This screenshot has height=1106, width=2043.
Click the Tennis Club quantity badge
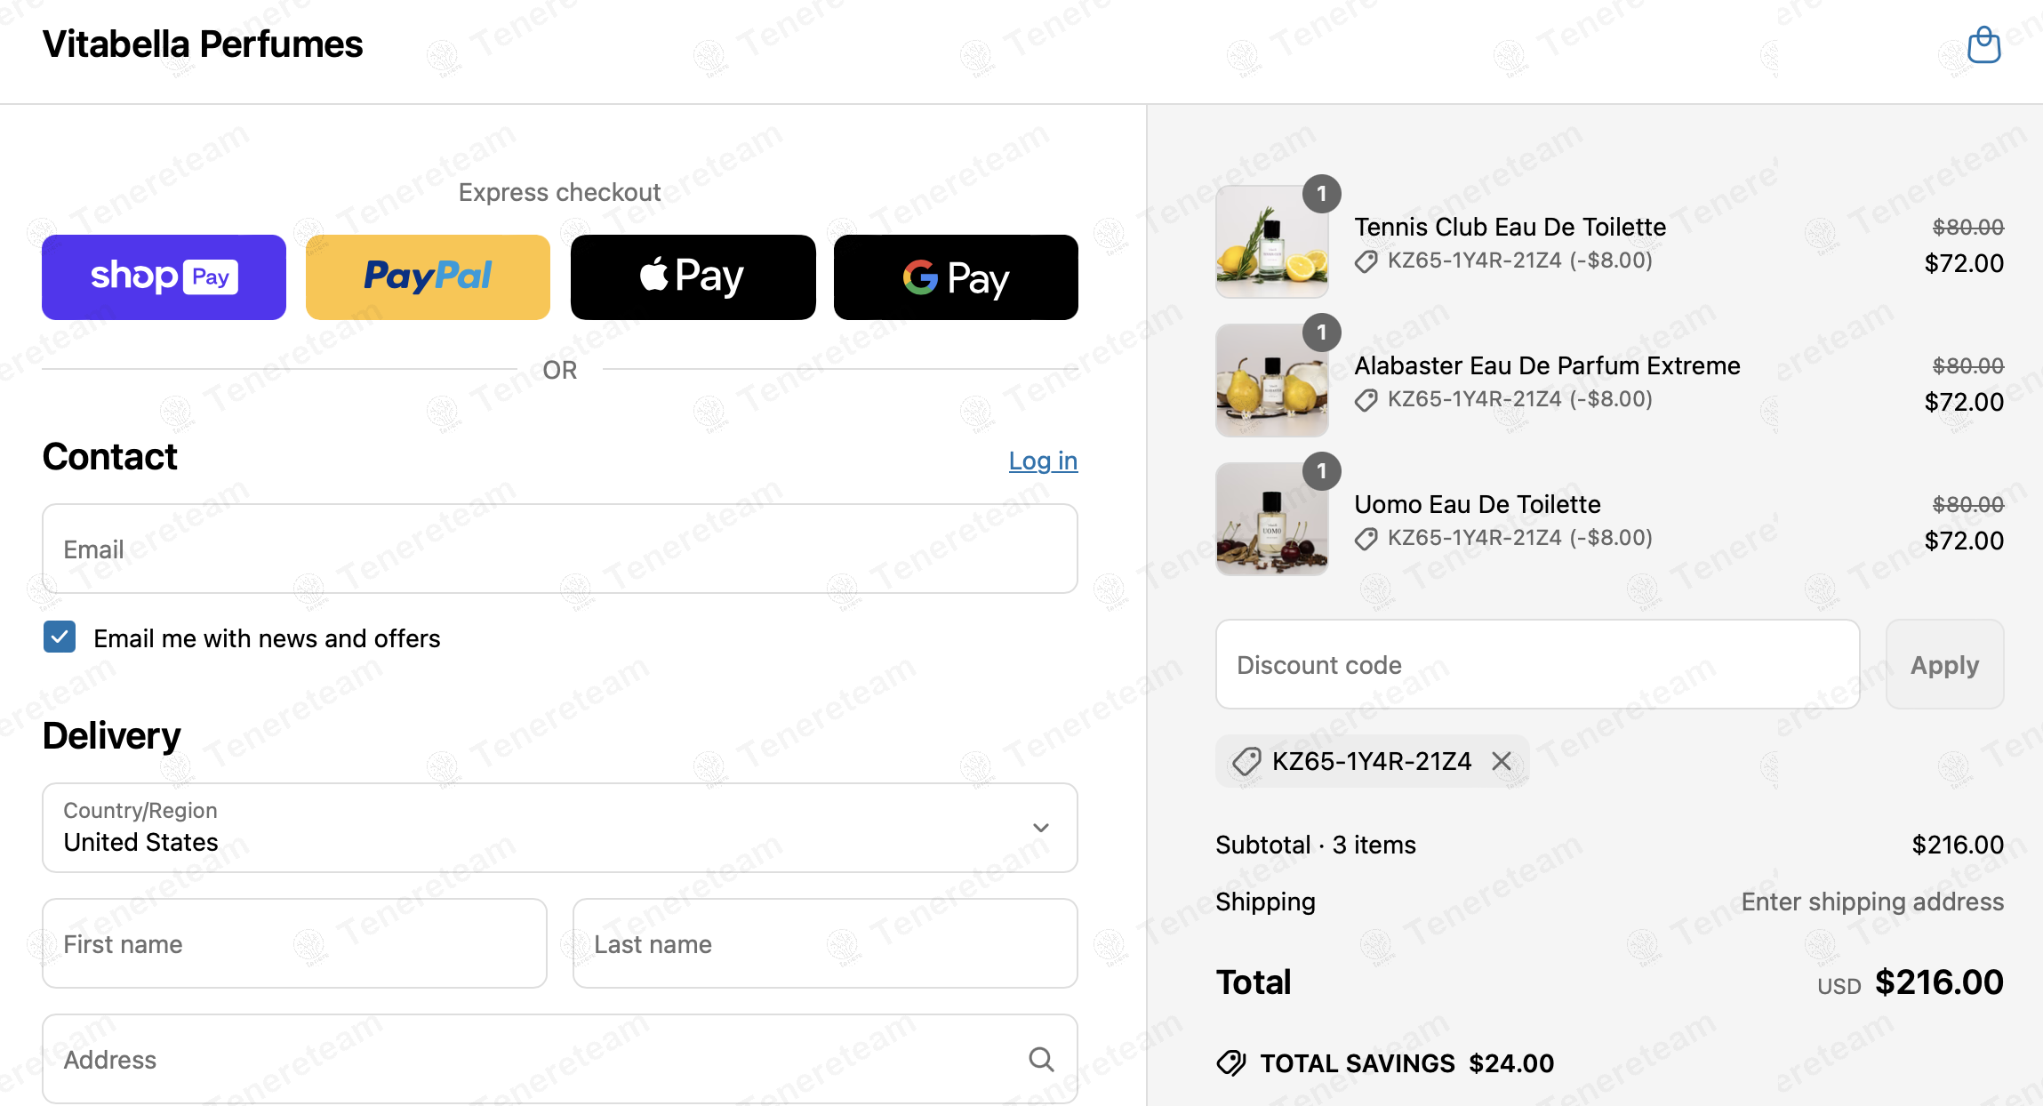[1322, 194]
